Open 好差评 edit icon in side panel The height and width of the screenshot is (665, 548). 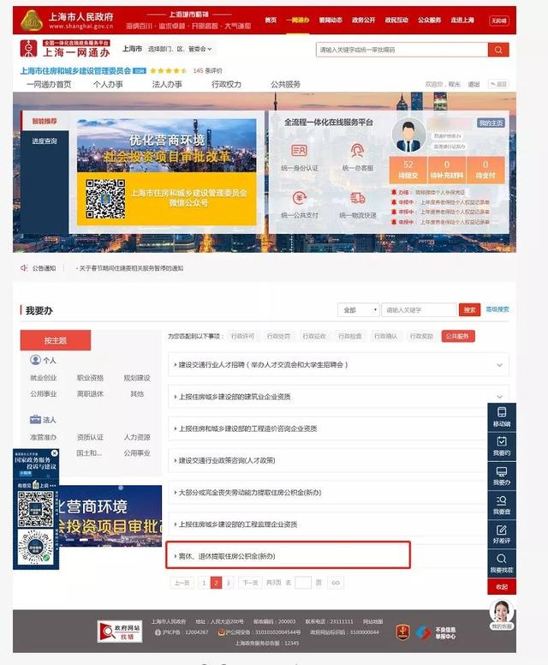coord(502,530)
